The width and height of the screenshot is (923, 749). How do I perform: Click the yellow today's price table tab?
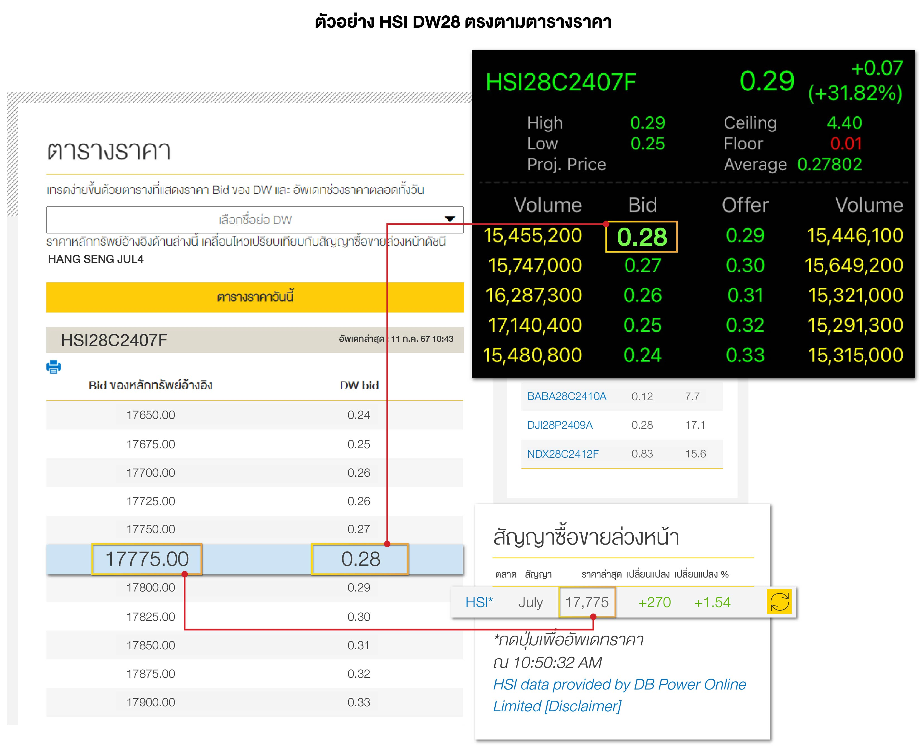pyautogui.click(x=255, y=297)
